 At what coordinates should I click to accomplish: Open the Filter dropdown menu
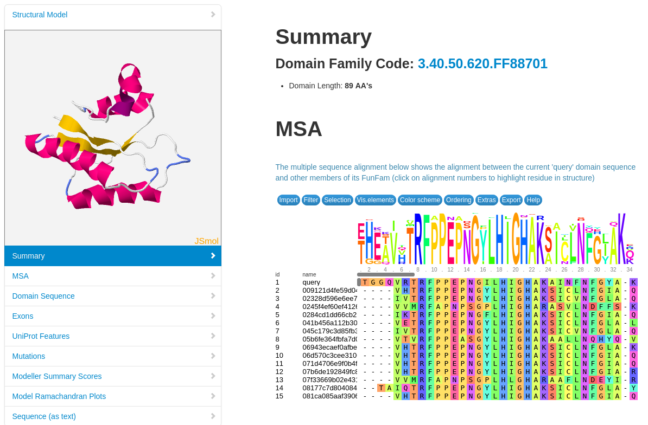(x=311, y=200)
